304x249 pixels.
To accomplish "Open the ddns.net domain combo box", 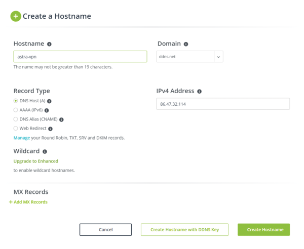I will (189, 57).
